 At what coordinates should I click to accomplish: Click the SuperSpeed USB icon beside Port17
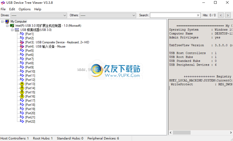coord(22,101)
